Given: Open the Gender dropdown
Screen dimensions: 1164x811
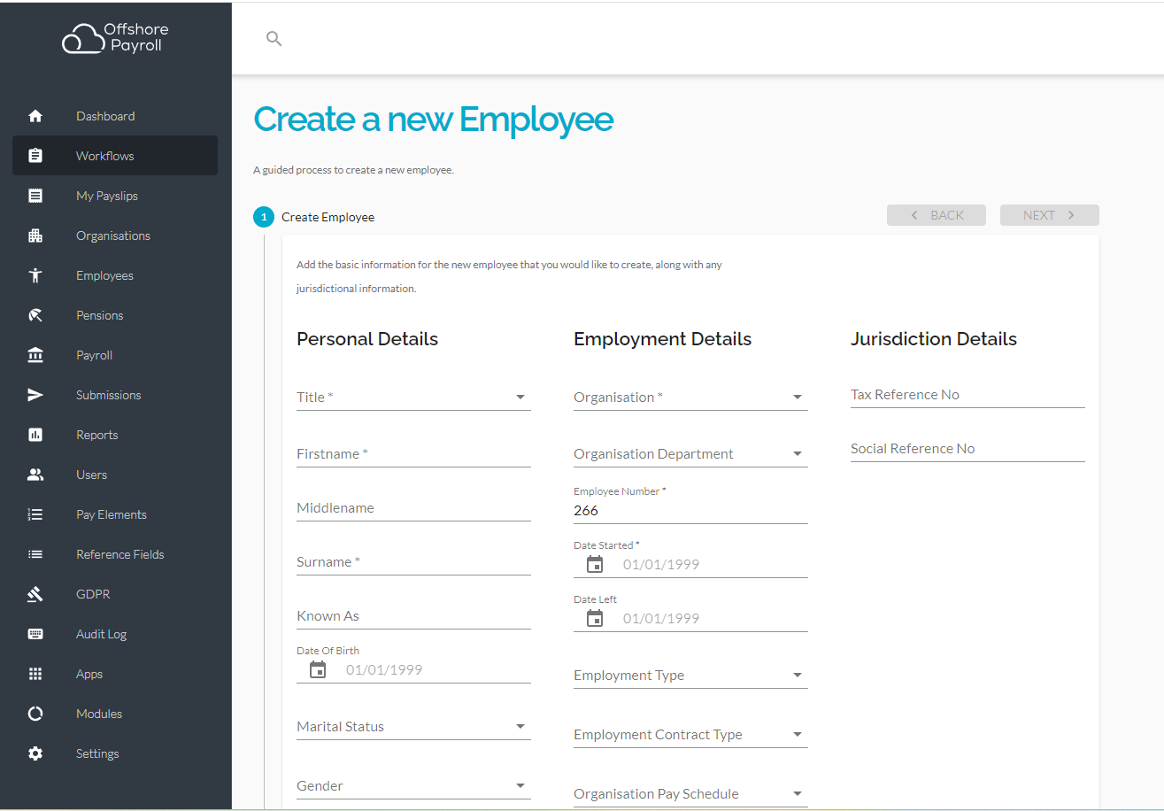Looking at the screenshot, I should click(413, 785).
